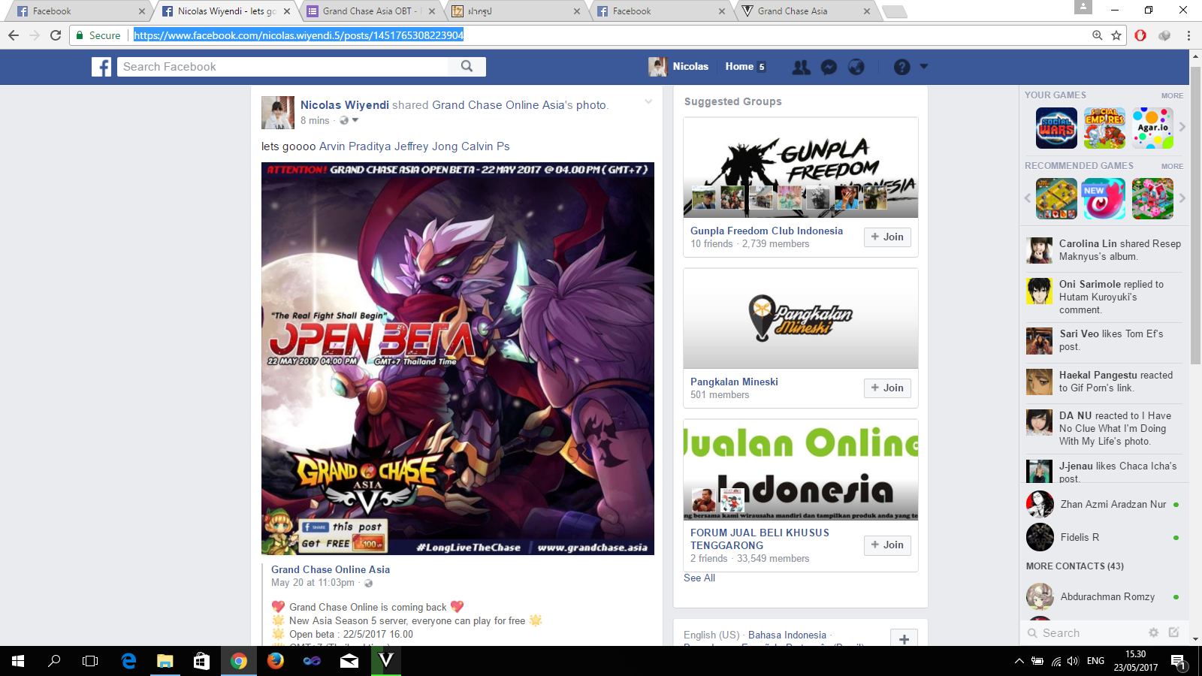Screen dimensions: 1202x676
Task: Show next games with right arrow in Your Games
Action: coord(1182,127)
